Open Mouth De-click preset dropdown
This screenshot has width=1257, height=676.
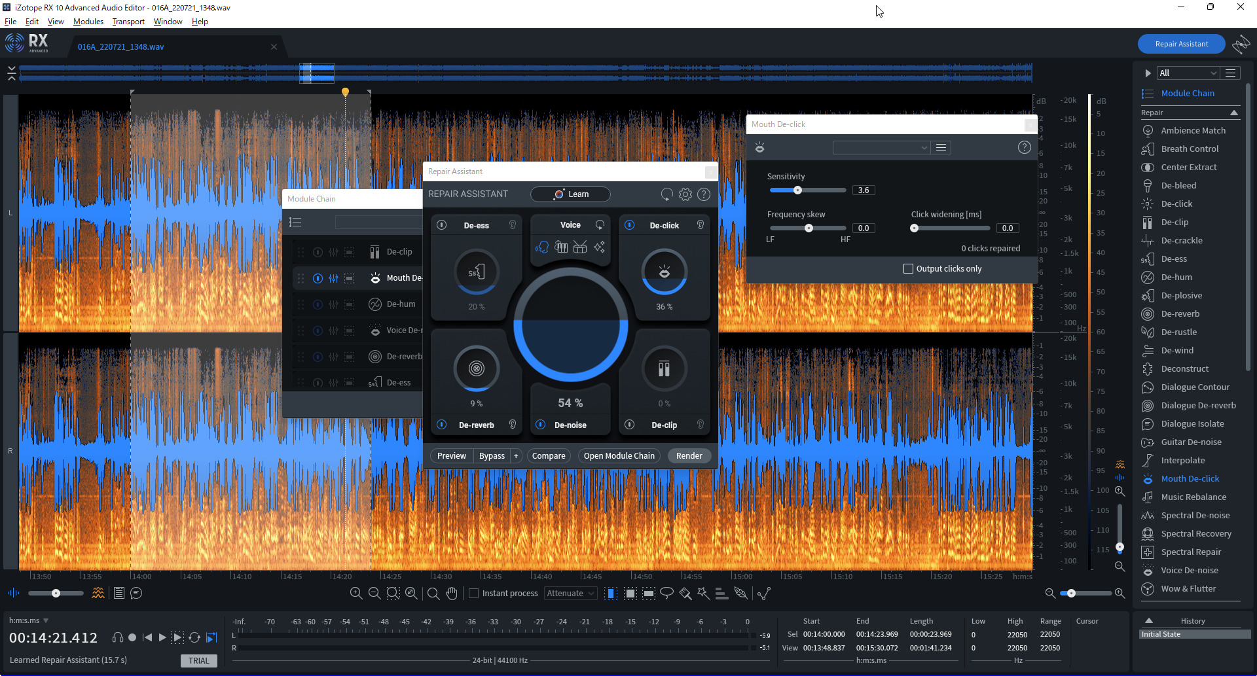881,148
